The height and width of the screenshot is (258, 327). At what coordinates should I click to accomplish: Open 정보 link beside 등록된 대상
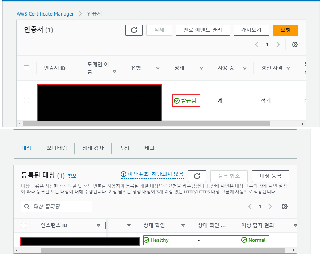72,176
